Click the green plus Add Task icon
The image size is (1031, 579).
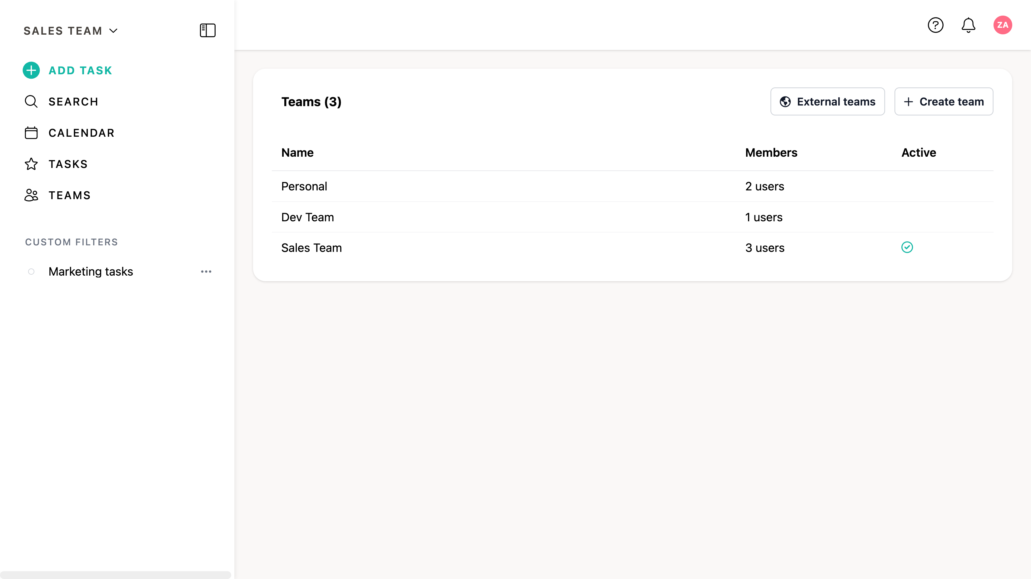[31, 70]
